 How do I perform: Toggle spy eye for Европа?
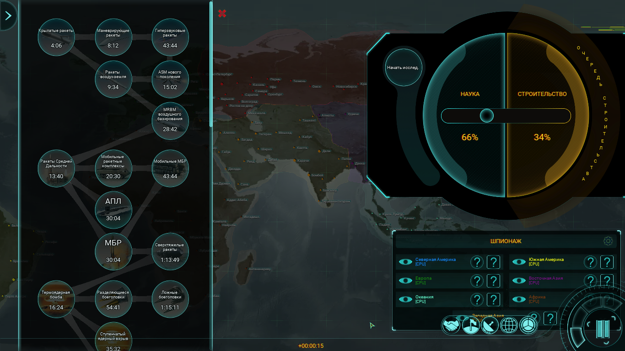click(x=405, y=281)
